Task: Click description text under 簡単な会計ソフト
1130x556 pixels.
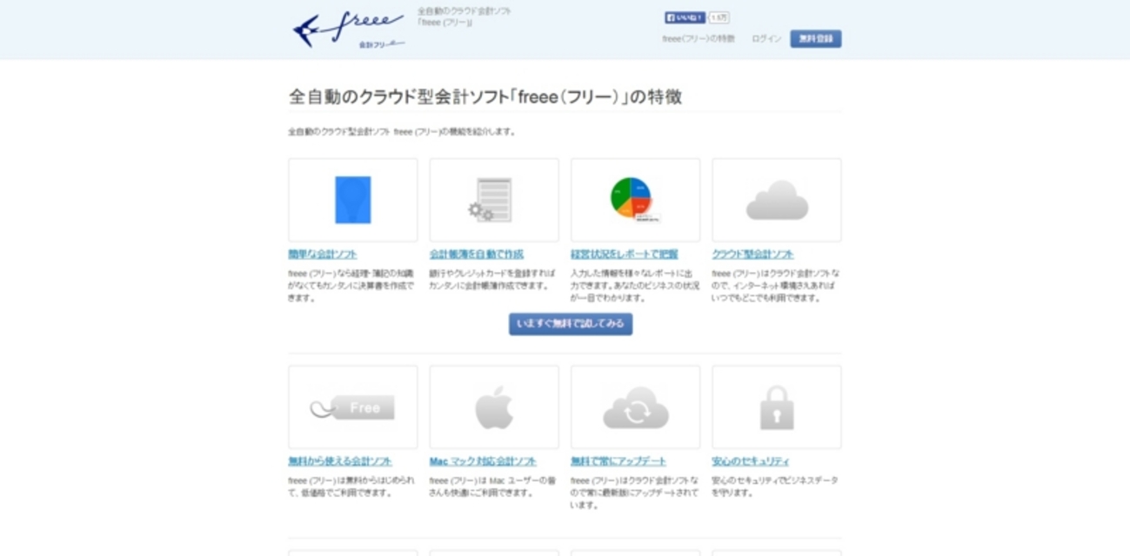Action: (x=351, y=286)
